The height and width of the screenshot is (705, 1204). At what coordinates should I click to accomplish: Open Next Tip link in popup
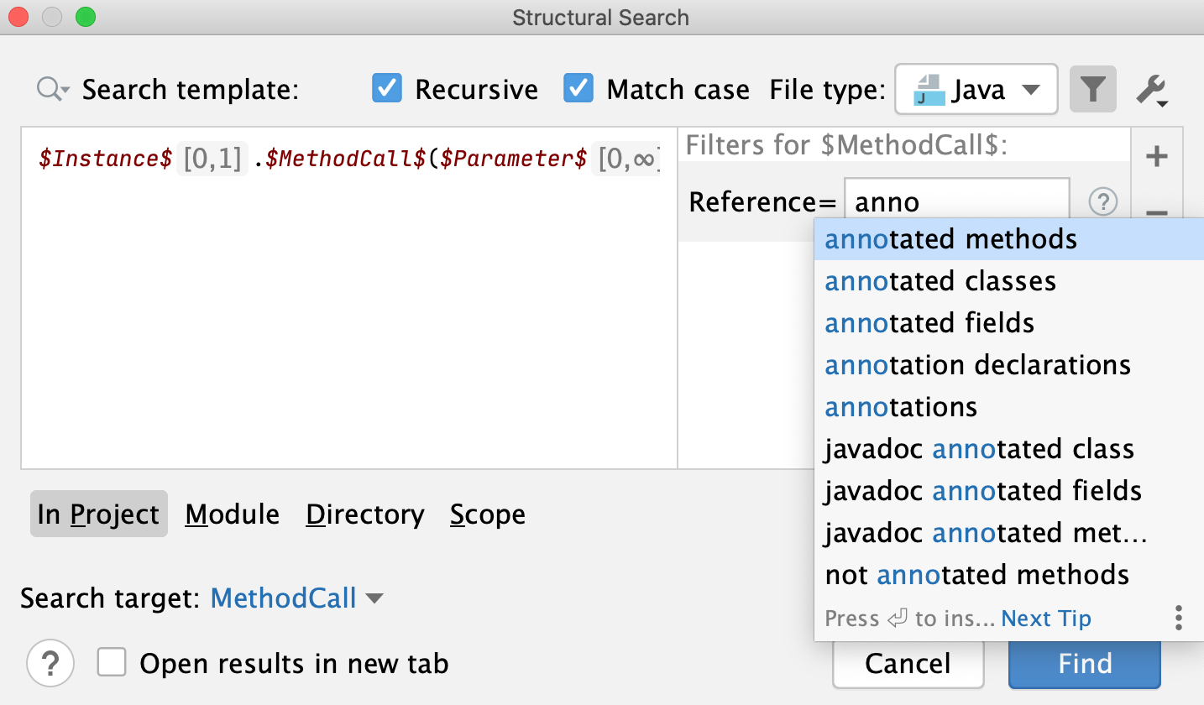point(1045,618)
